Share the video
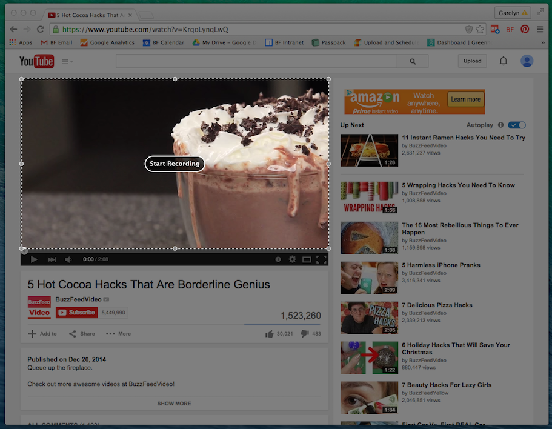This screenshot has width=552, height=429. [x=82, y=334]
